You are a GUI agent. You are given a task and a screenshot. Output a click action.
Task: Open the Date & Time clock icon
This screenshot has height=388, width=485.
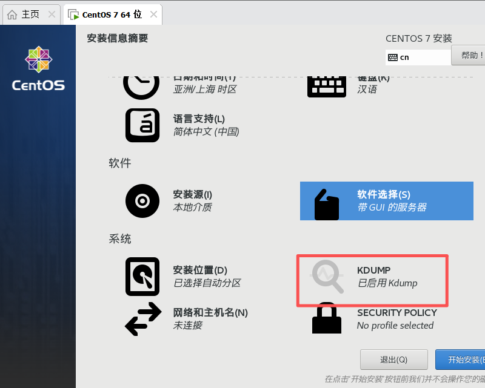[x=141, y=87]
